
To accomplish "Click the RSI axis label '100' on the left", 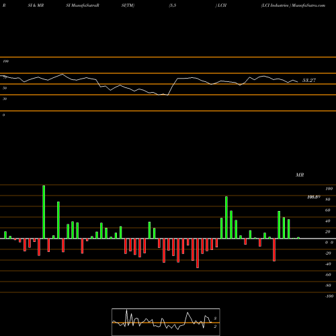I will coord(5,61).
